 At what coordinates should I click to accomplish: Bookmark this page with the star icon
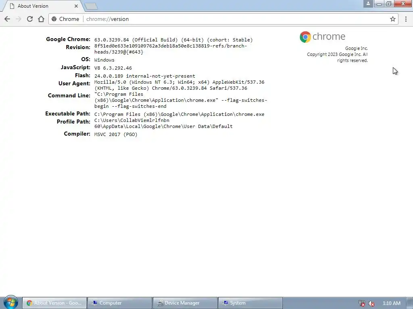point(393,19)
